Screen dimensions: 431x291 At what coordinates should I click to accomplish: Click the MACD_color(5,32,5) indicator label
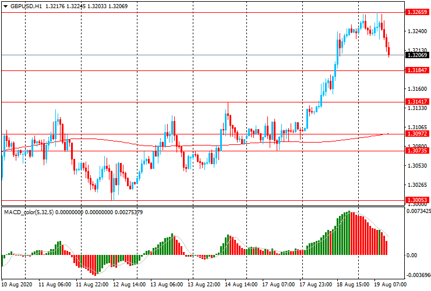click(x=29, y=212)
